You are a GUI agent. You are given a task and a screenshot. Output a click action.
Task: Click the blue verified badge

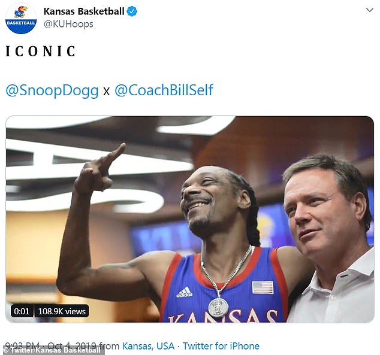coord(132,11)
